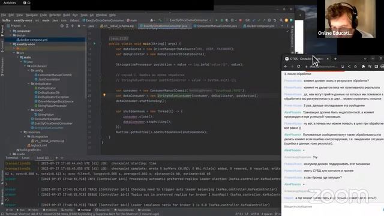This screenshot has height=216, width=384.
Task: Show Git history clock icon
Action: tap(269, 20)
